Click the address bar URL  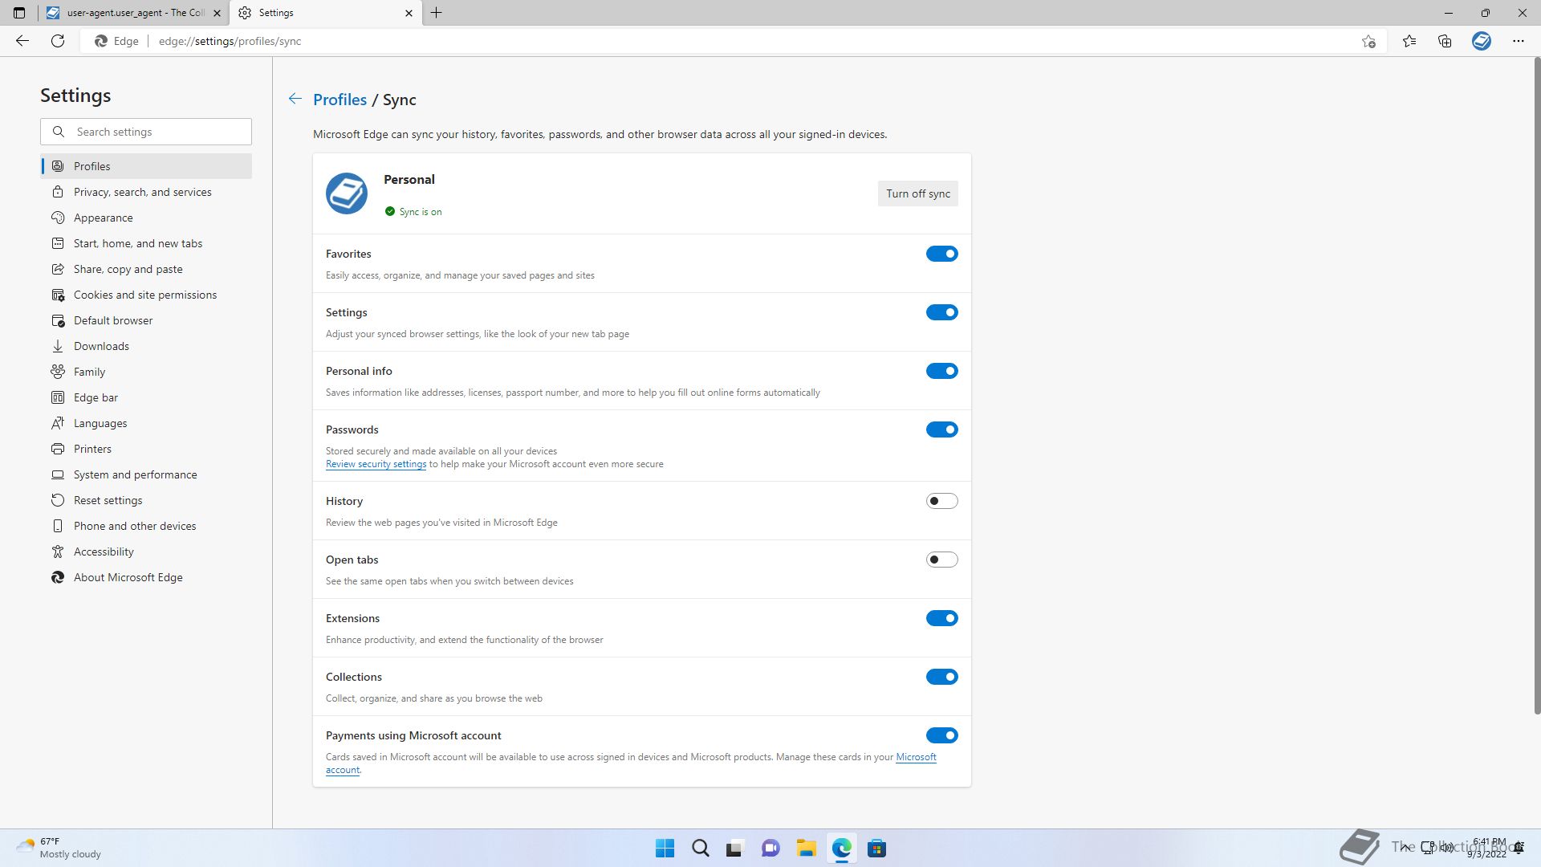(230, 41)
